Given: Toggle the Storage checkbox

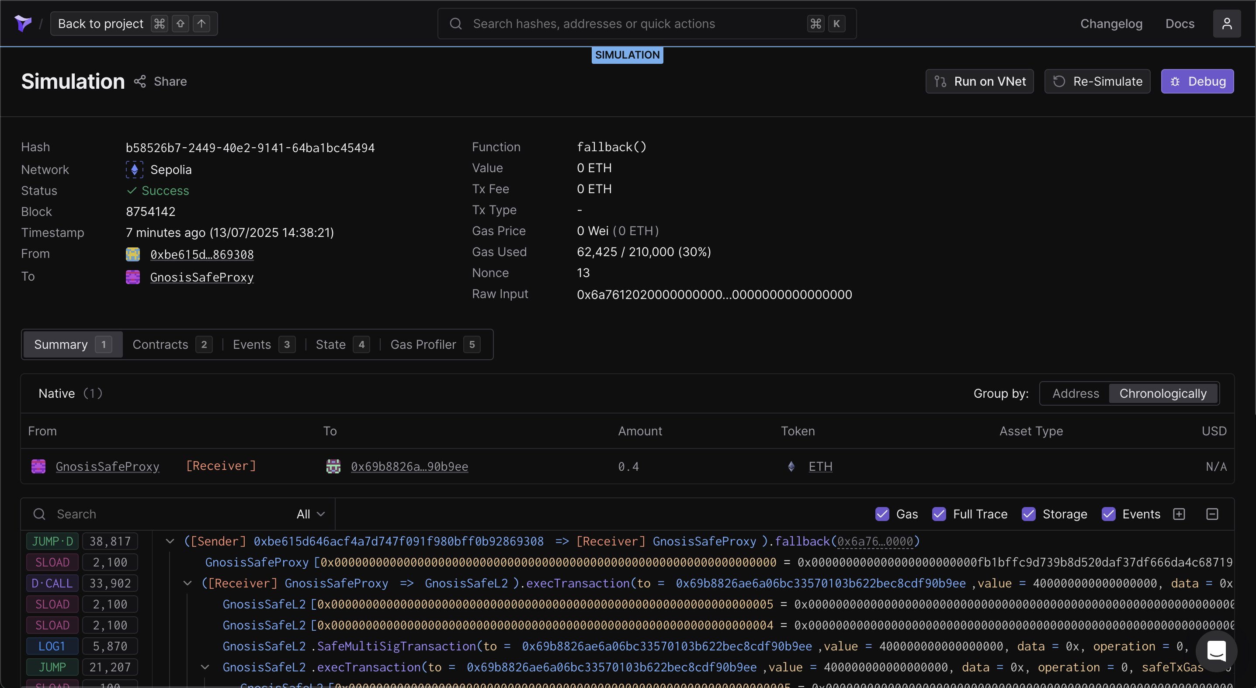Looking at the screenshot, I should tap(1028, 514).
